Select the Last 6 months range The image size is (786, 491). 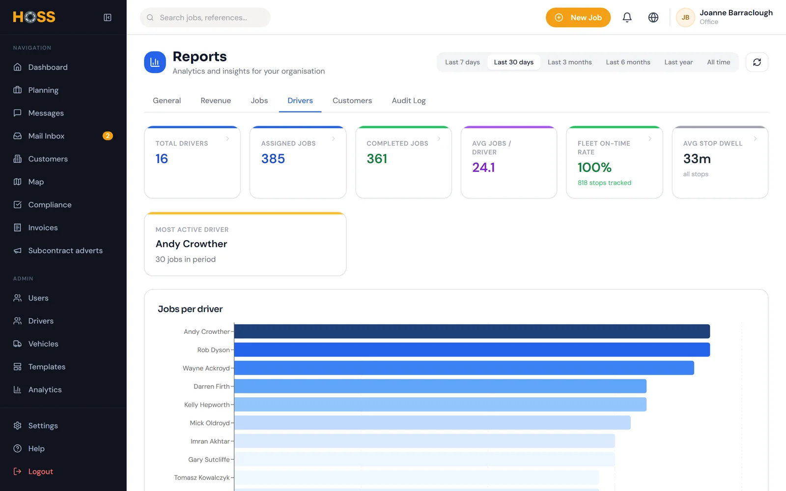pyautogui.click(x=628, y=62)
